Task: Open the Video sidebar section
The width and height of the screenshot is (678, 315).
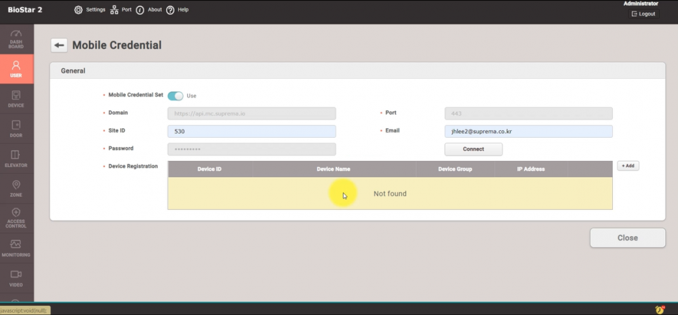Action: point(16,278)
